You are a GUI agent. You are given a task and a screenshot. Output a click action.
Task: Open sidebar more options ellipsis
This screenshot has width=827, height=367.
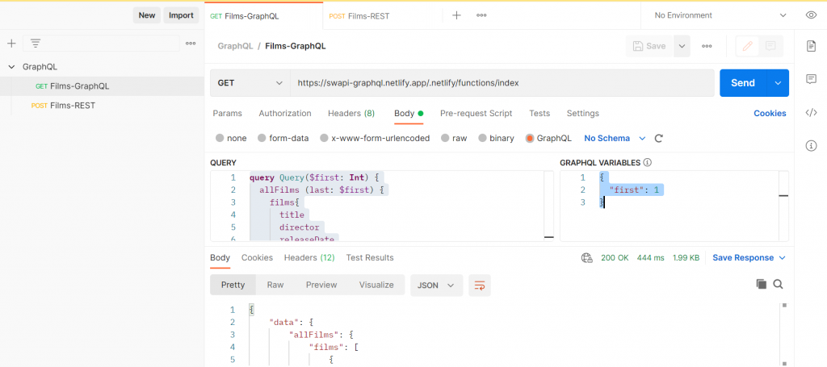click(191, 44)
